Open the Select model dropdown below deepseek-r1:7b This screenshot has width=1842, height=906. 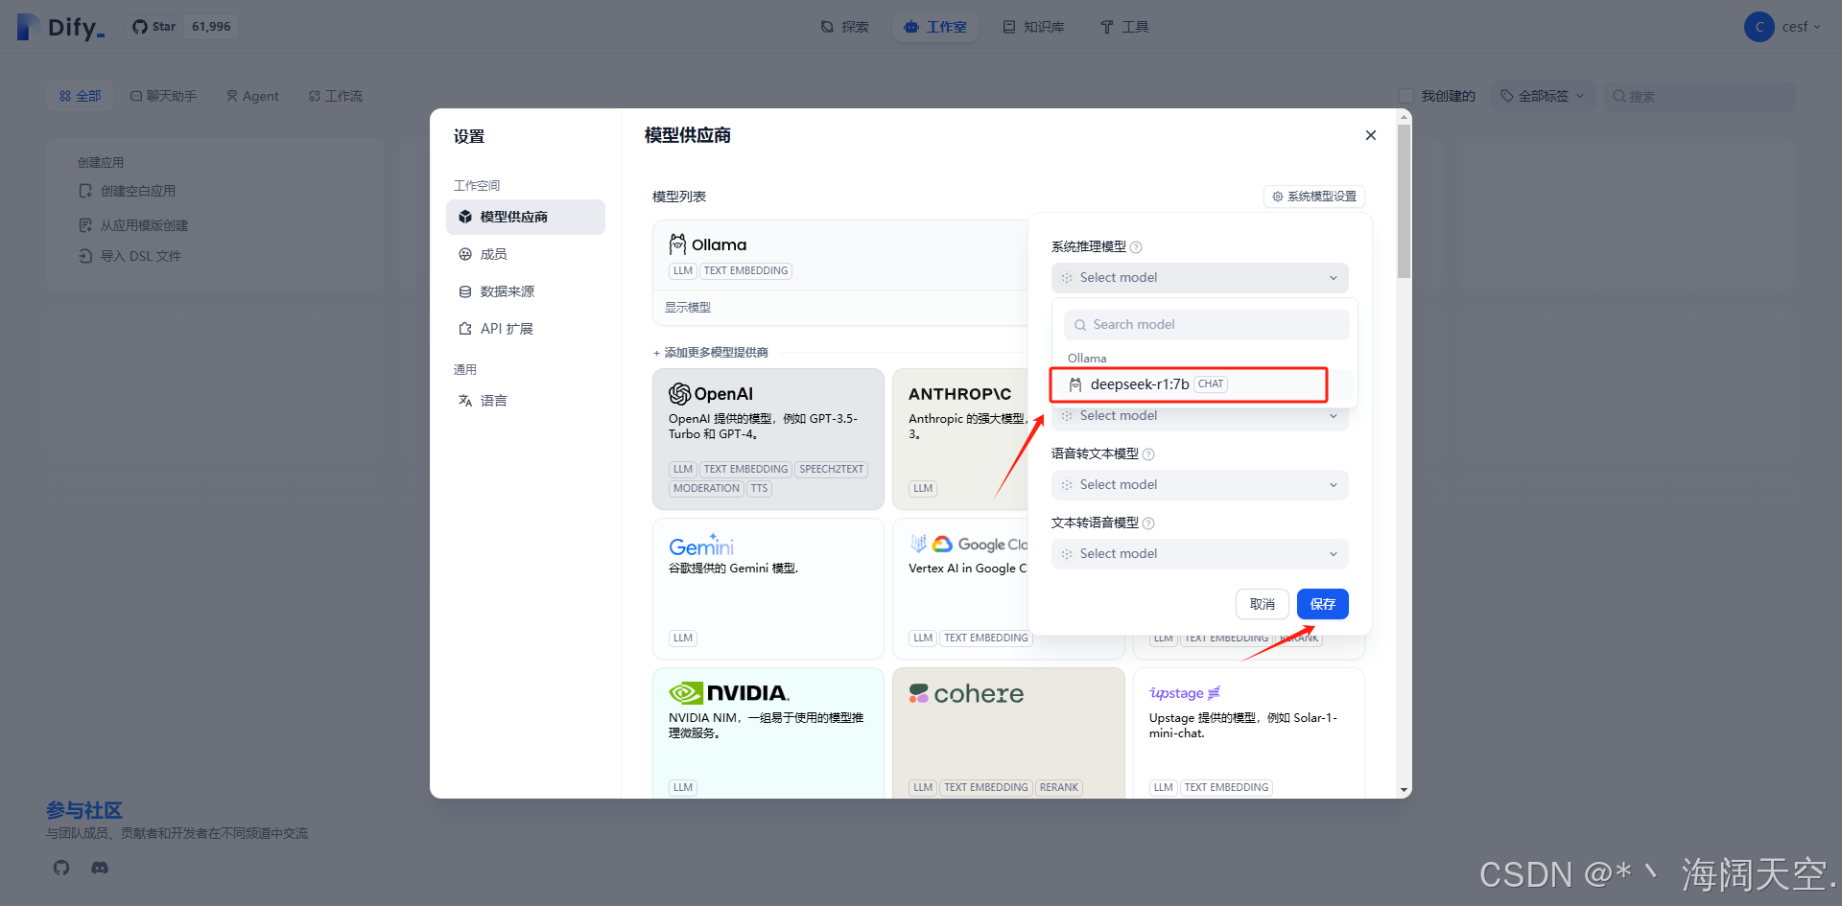(x=1200, y=416)
